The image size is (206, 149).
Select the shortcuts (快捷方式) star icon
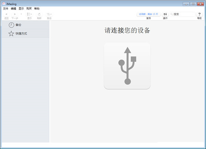(x=11, y=34)
